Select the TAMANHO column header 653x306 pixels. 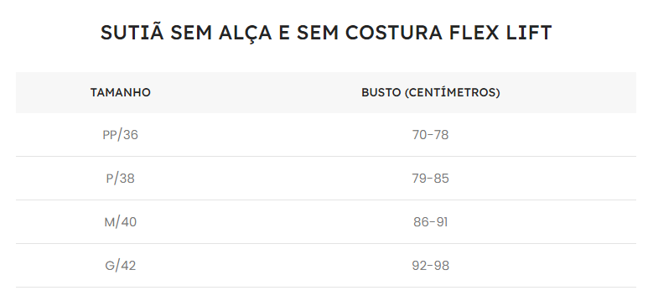(121, 92)
